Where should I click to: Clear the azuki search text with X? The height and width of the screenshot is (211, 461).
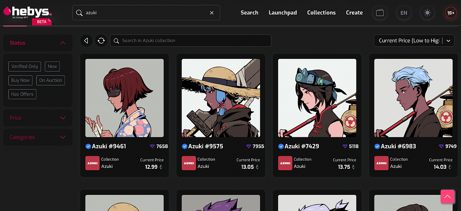click(x=212, y=13)
